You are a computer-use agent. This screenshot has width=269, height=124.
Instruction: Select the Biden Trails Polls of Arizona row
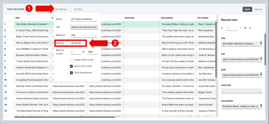point(32,37)
